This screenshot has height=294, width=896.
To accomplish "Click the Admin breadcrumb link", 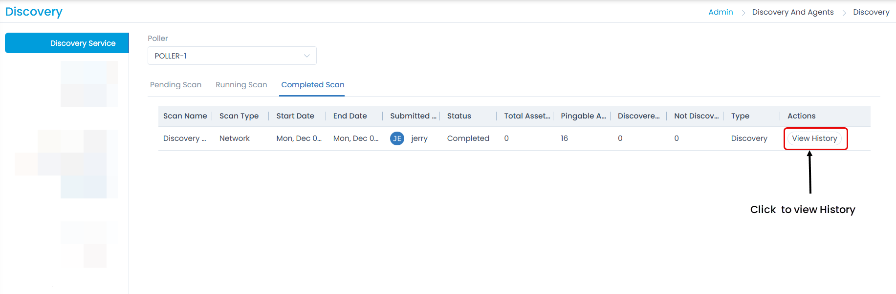I will pos(721,12).
